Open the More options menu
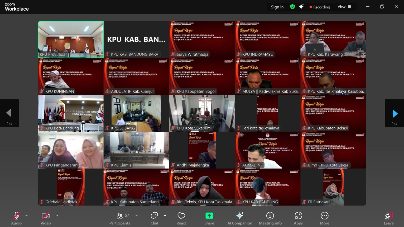 pyautogui.click(x=324, y=216)
